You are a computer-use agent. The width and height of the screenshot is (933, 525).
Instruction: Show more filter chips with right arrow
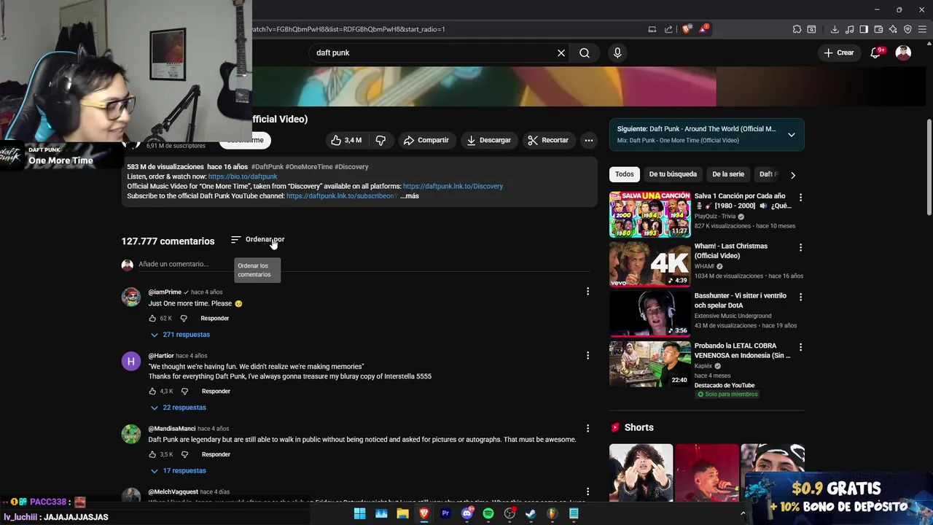click(x=792, y=175)
